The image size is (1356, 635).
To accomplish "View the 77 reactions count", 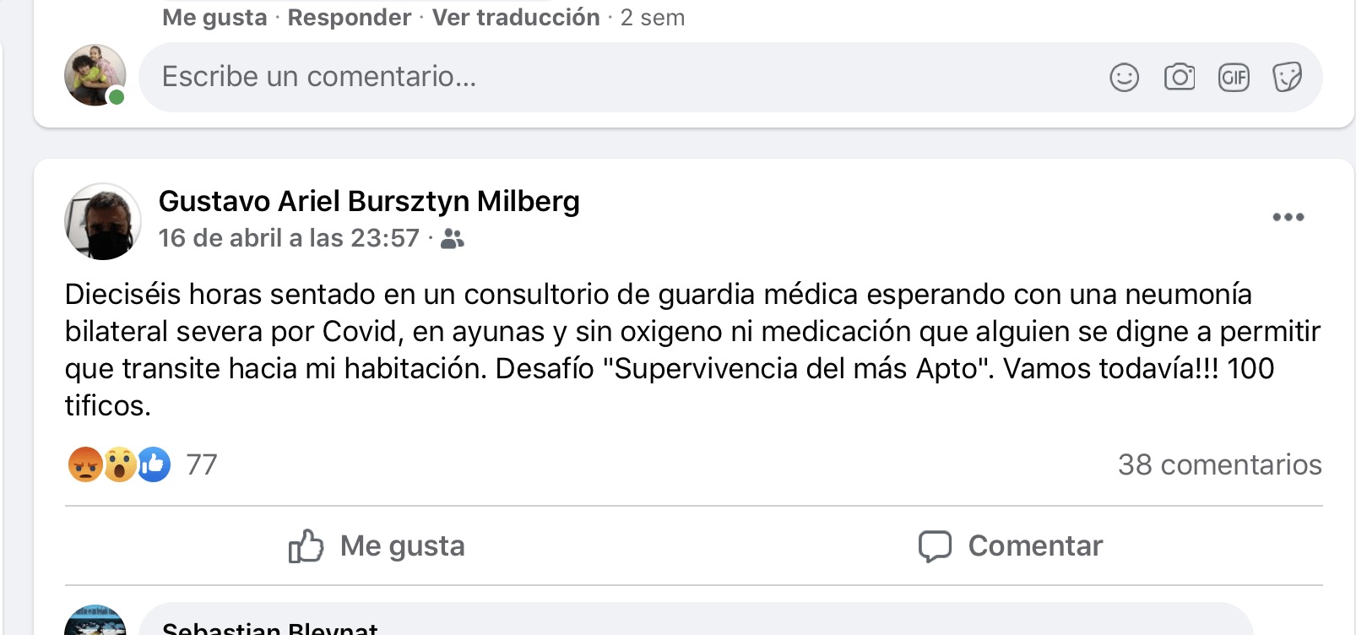I will (x=202, y=464).
